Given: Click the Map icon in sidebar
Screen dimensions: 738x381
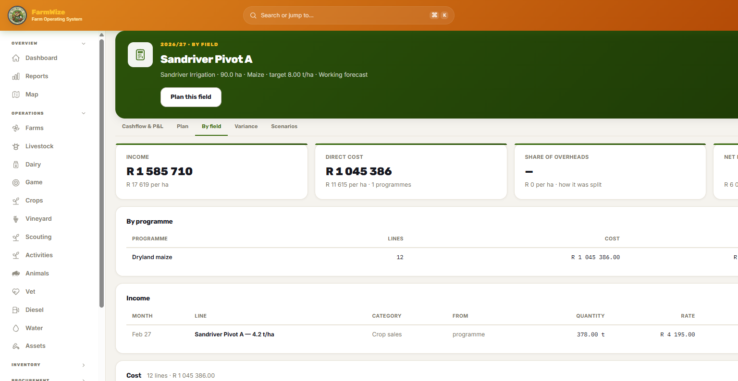Looking at the screenshot, I should pyautogui.click(x=16, y=95).
